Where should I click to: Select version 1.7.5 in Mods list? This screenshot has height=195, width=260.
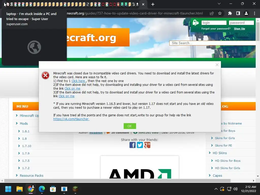coord(26,161)
